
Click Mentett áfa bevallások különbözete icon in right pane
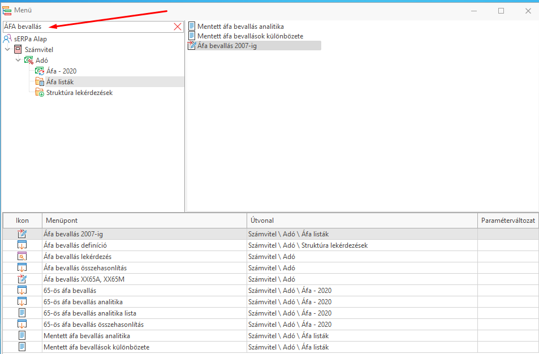(192, 36)
